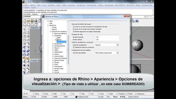Click Grabar historial in the status bar
Viewport: 176px width, 99px height.
[133, 97]
